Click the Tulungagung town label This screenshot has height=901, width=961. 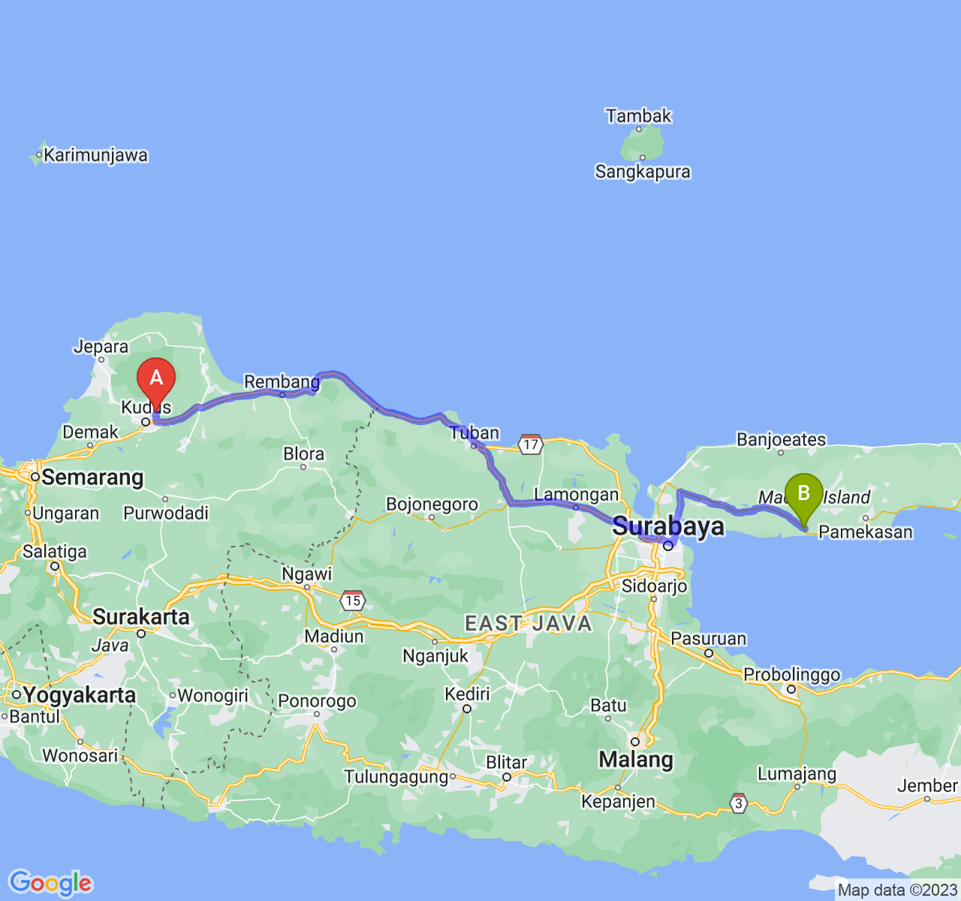(x=396, y=777)
